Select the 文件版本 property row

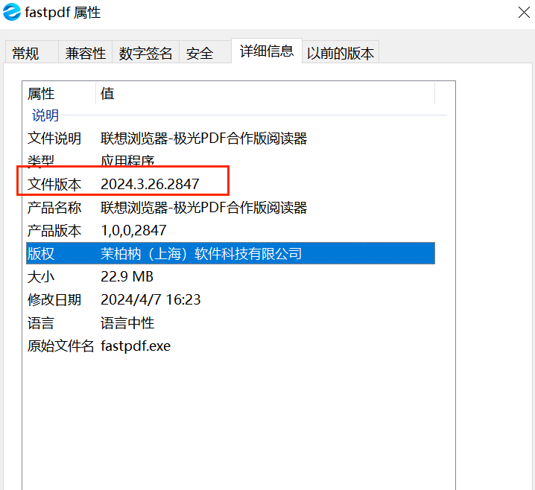[231, 184]
